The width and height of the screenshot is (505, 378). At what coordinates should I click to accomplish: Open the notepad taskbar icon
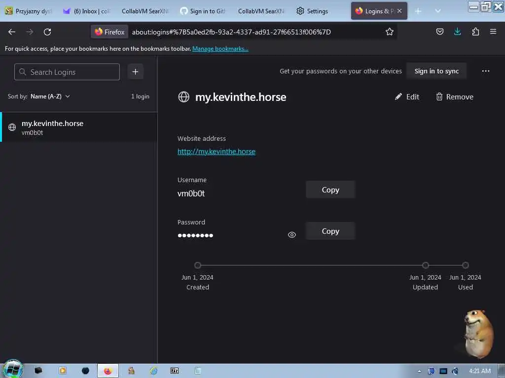click(198, 371)
